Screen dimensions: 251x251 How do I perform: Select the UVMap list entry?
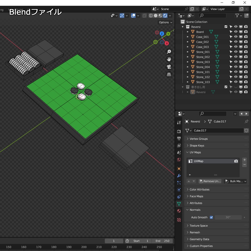(213, 161)
